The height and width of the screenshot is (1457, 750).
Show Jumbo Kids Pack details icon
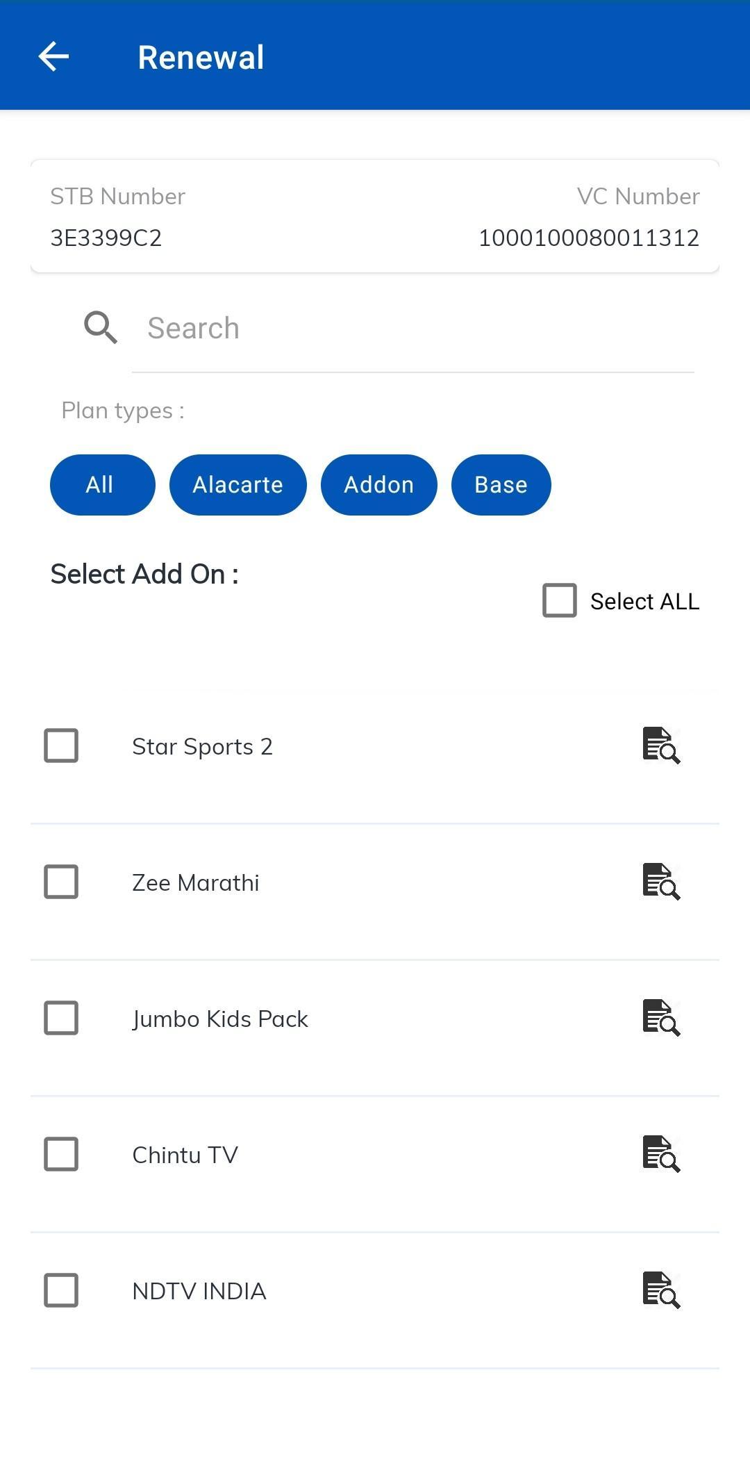[x=661, y=1018]
